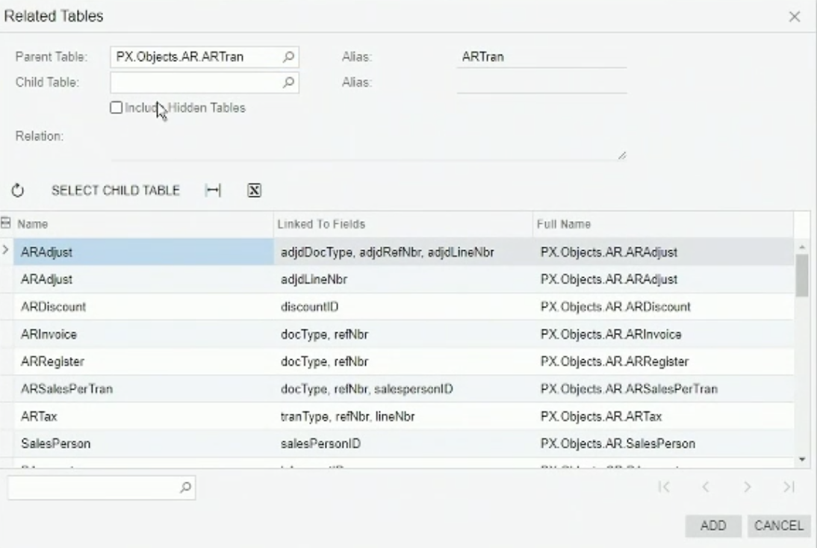
Task: Click the fit to screen columns icon
Action: coord(213,190)
